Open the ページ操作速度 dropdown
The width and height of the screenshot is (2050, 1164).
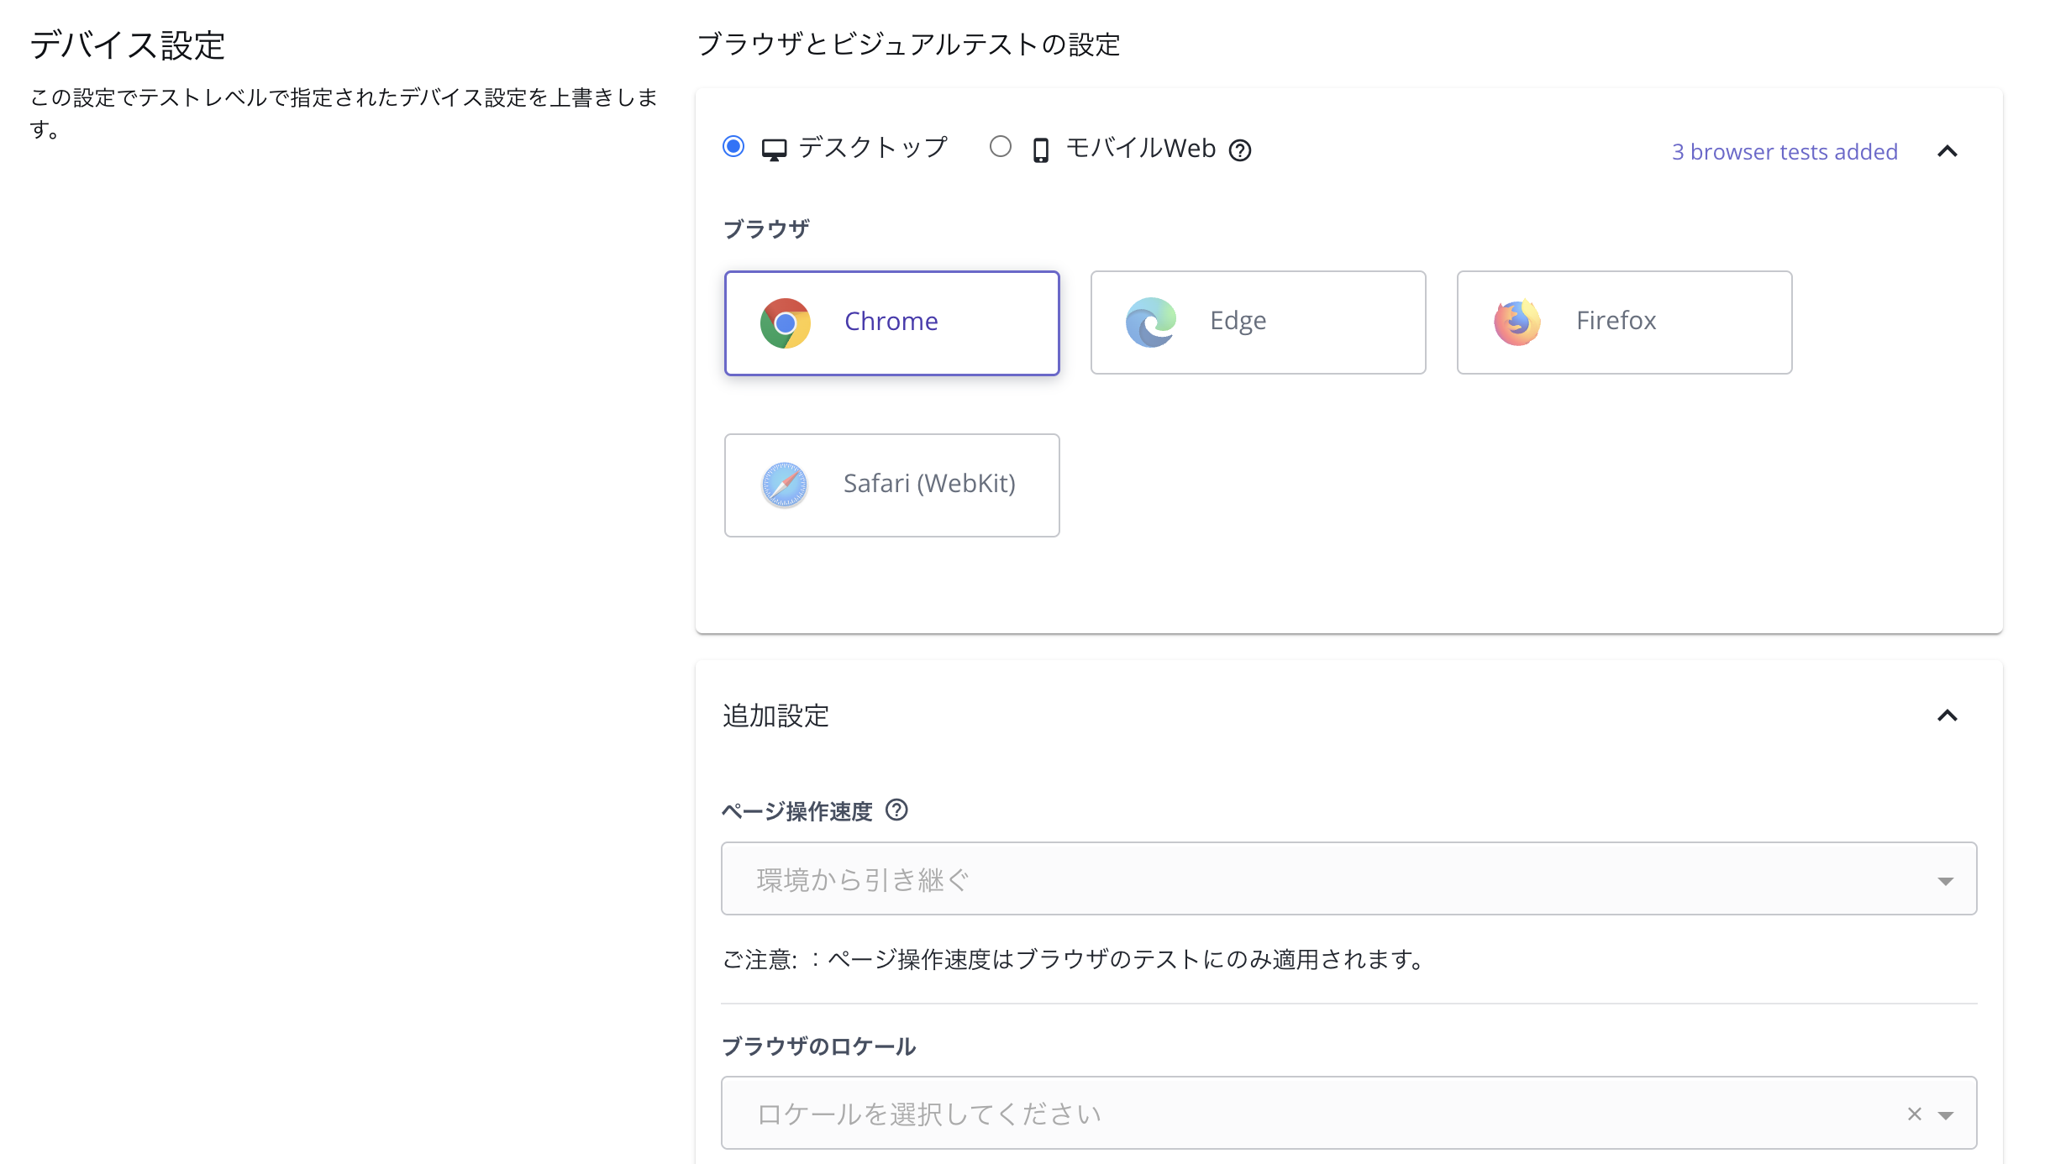(x=1348, y=878)
